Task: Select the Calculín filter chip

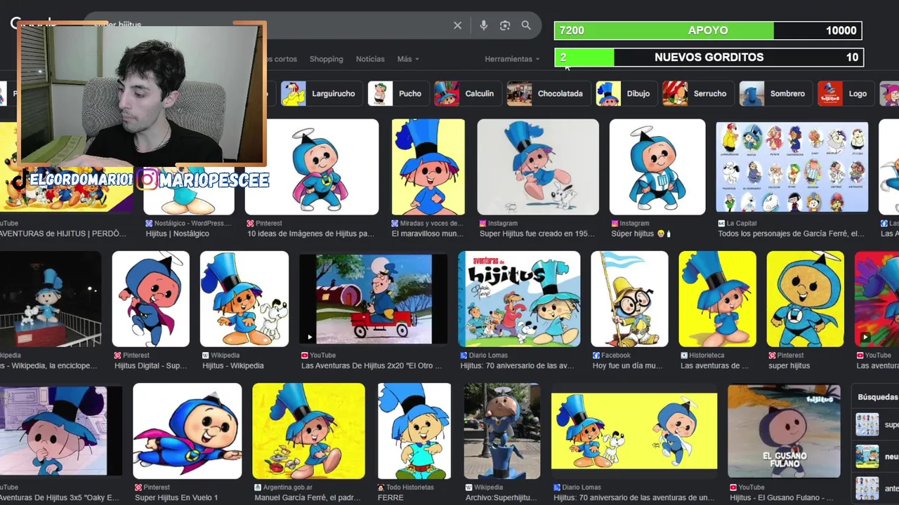Action: click(x=467, y=93)
